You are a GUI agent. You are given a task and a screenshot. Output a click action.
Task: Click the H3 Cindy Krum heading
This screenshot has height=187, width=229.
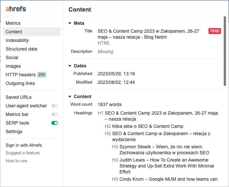click(x=165, y=179)
